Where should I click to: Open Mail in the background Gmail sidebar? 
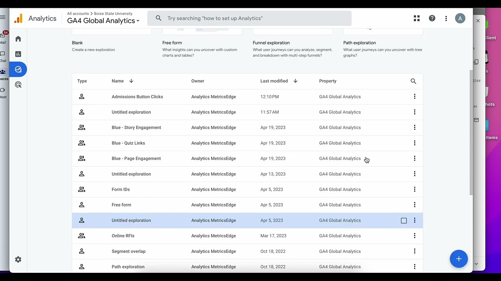click(x=3, y=38)
